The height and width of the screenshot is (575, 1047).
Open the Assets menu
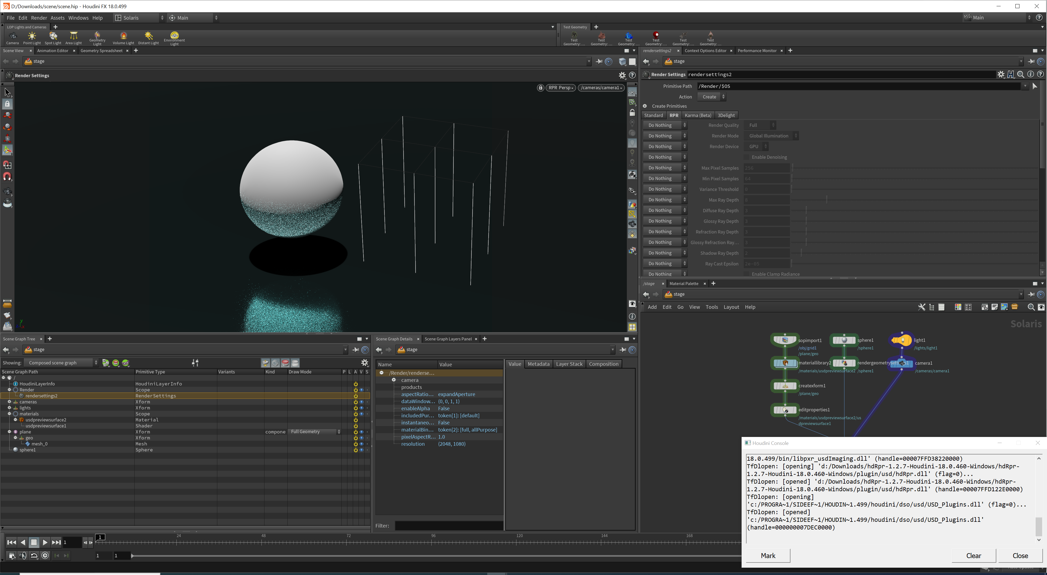(x=57, y=18)
